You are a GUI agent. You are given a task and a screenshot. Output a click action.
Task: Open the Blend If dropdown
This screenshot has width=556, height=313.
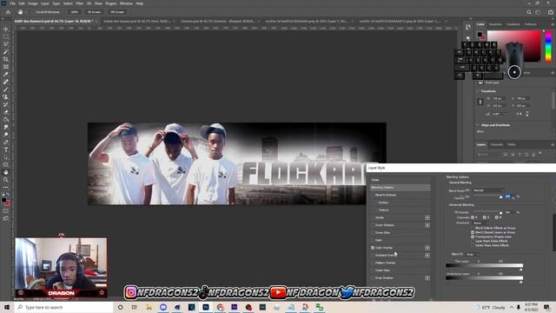(x=472, y=254)
